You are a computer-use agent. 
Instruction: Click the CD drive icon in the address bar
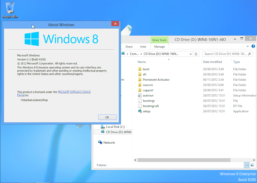pyautogui.click(x=123, y=53)
